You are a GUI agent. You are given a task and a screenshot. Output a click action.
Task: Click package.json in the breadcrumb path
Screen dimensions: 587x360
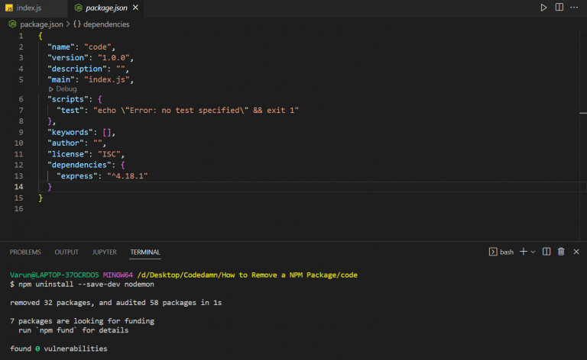38,24
